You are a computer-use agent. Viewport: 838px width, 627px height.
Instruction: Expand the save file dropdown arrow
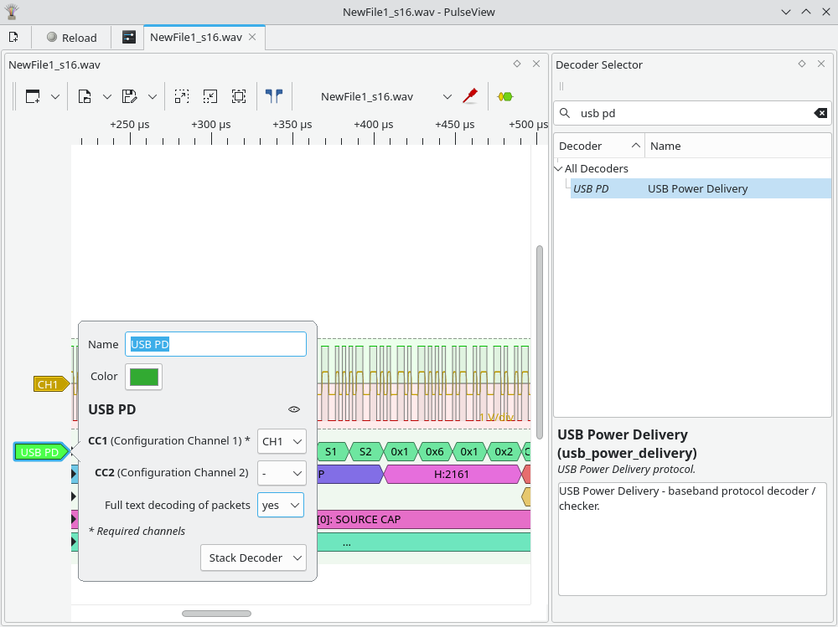click(x=153, y=96)
